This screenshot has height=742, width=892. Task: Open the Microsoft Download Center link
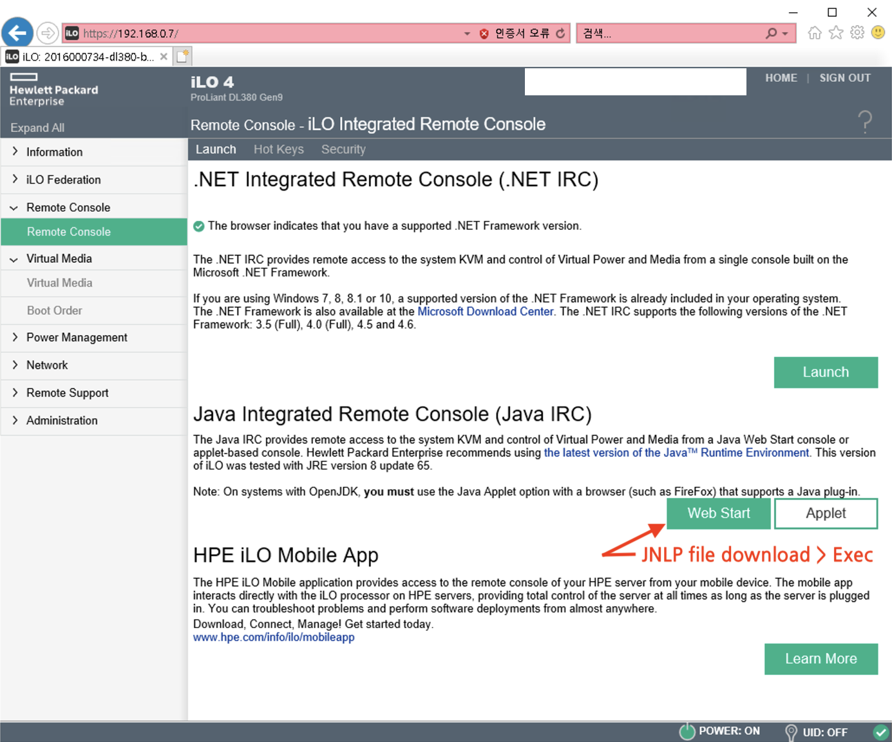[486, 312]
